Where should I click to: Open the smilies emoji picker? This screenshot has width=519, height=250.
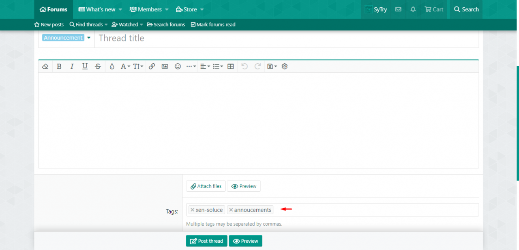tap(178, 67)
